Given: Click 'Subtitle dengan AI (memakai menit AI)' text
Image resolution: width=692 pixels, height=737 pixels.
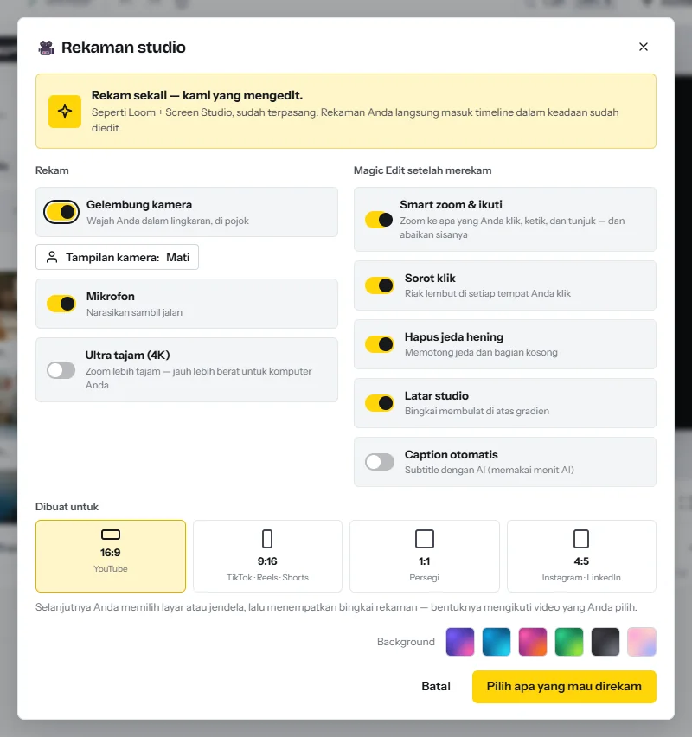Looking at the screenshot, I should [x=490, y=470].
